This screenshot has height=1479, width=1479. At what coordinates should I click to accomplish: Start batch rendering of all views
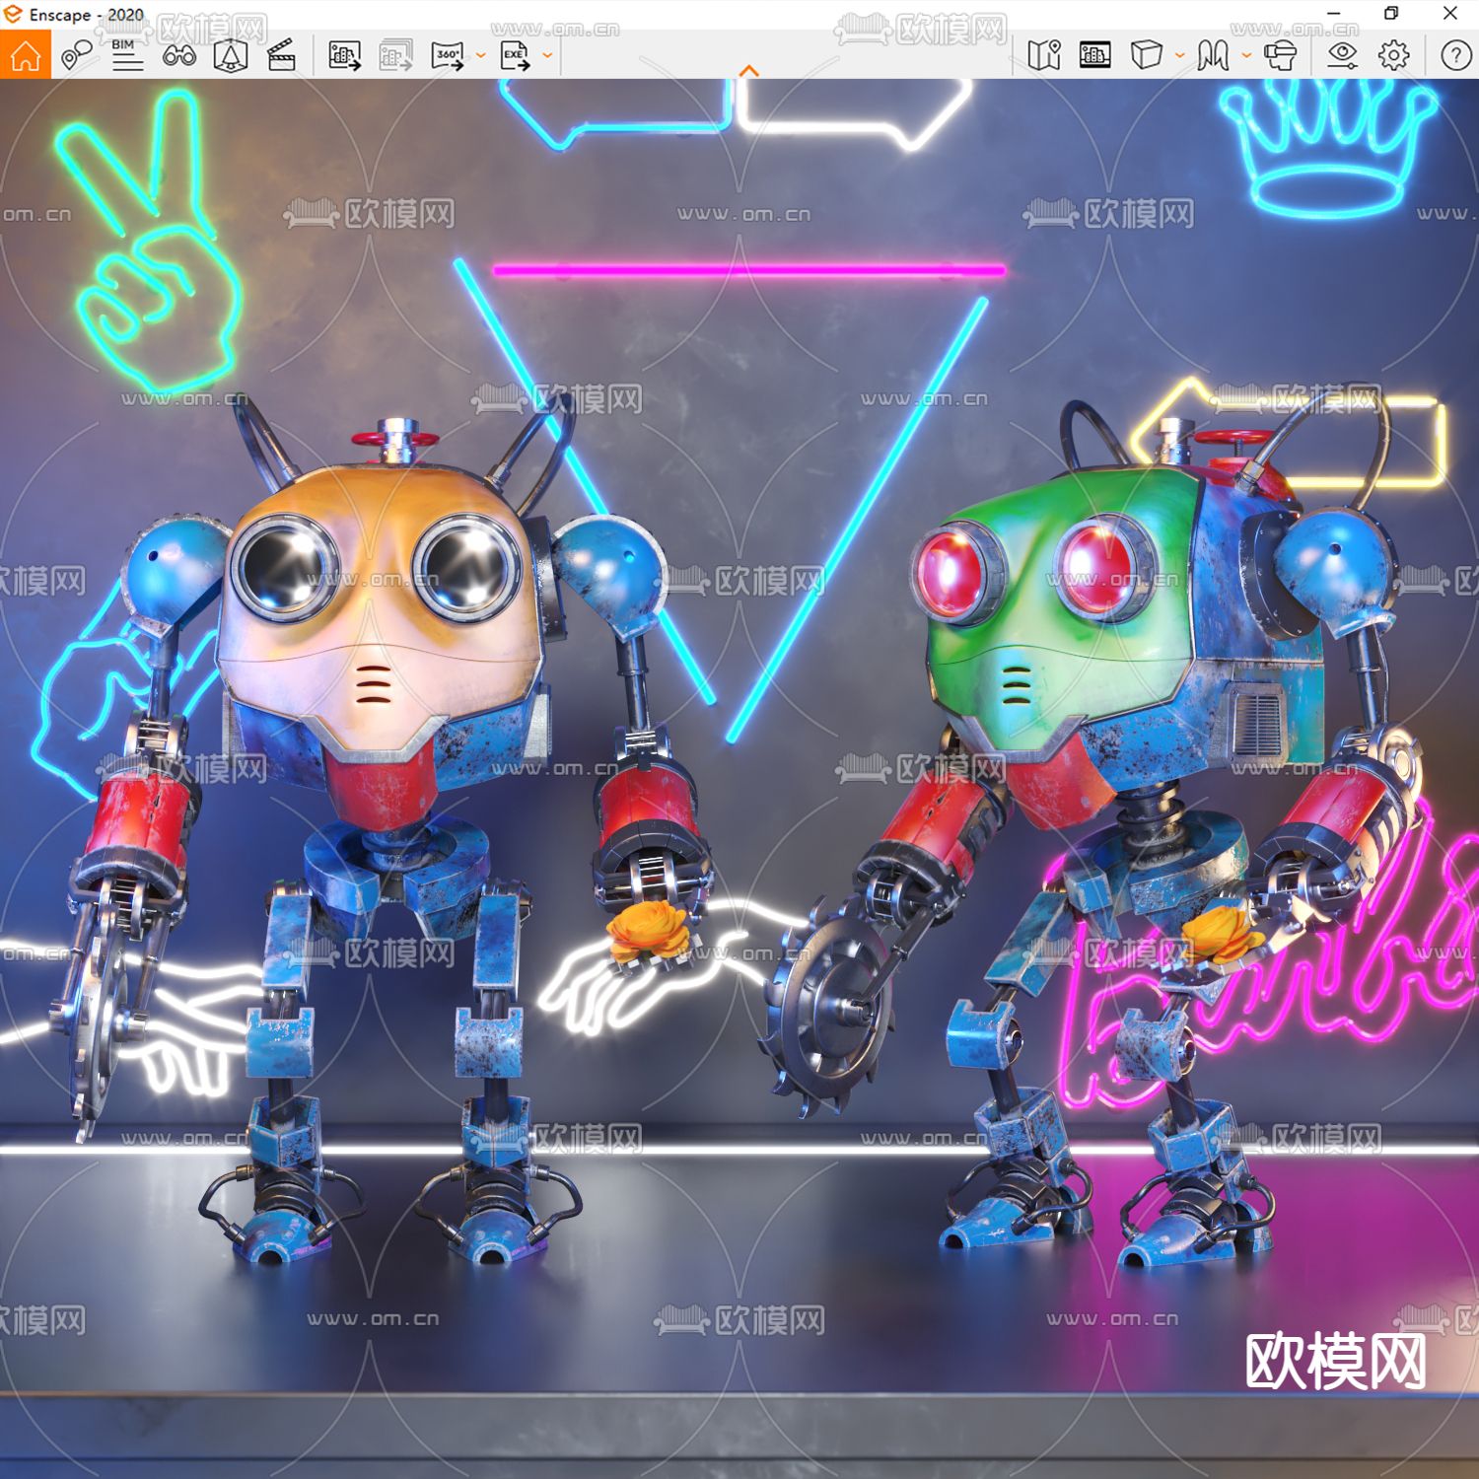(393, 57)
